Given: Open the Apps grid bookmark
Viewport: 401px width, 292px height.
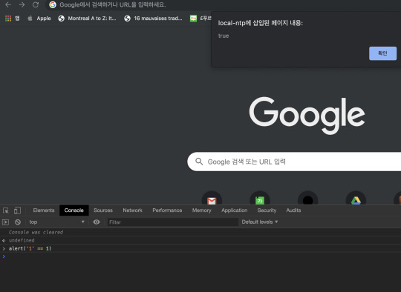Looking at the screenshot, I should point(12,19).
